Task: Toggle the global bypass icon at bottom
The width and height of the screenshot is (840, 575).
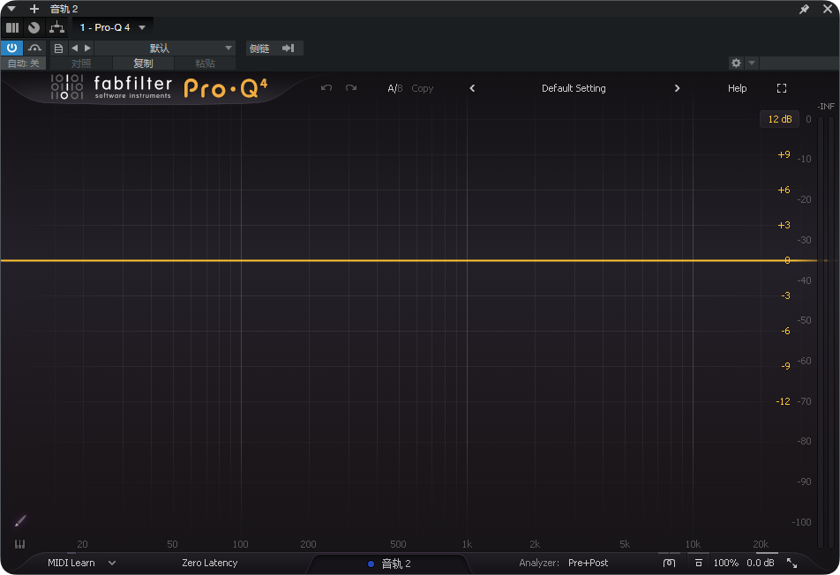Action: point(698,563)
